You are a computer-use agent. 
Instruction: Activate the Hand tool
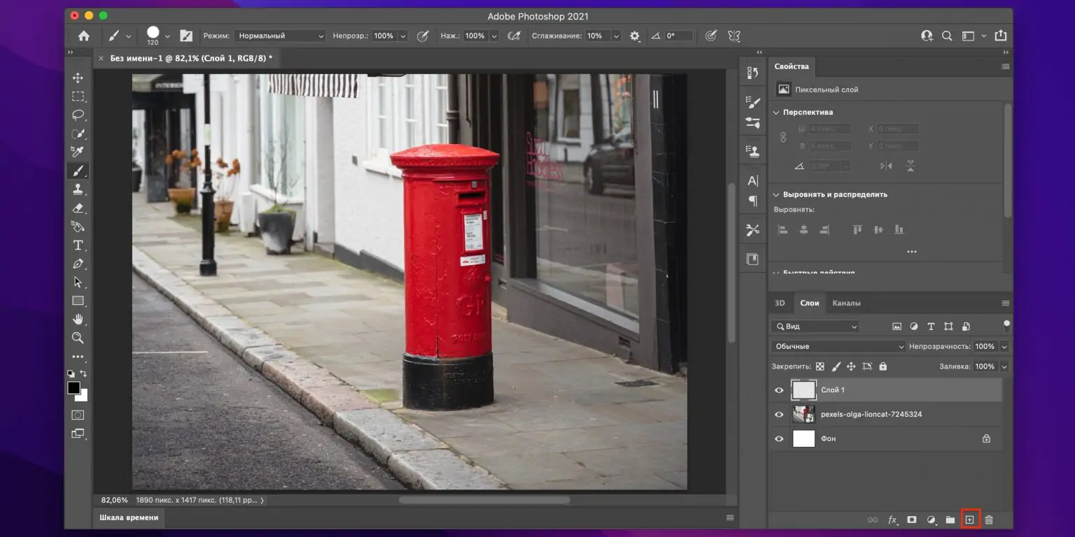[x=78, y=320]
